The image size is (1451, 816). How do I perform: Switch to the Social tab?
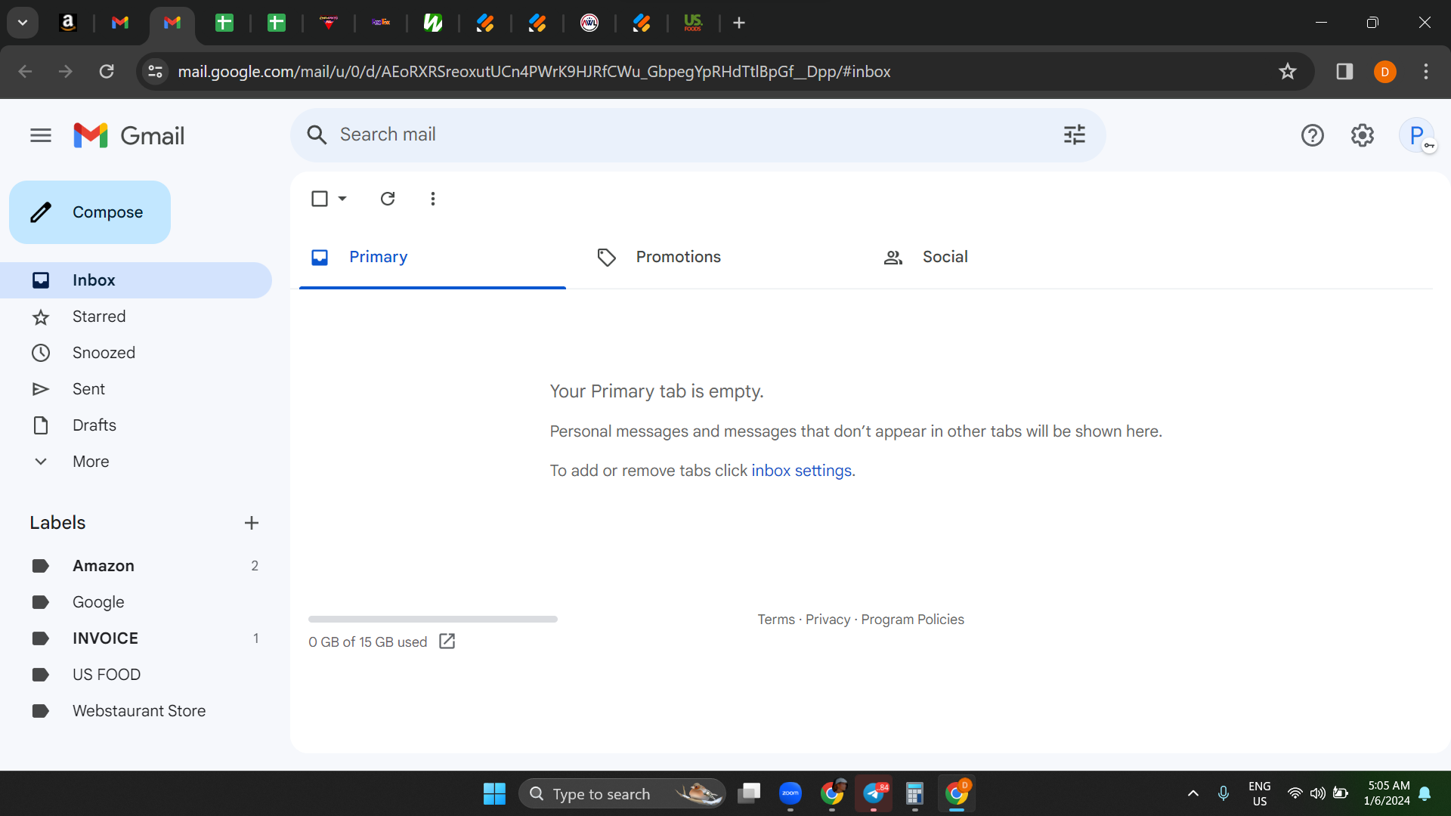point(1004,257)
